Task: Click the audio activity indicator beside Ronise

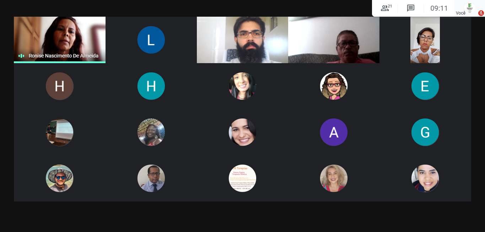Action: point(21,56)
